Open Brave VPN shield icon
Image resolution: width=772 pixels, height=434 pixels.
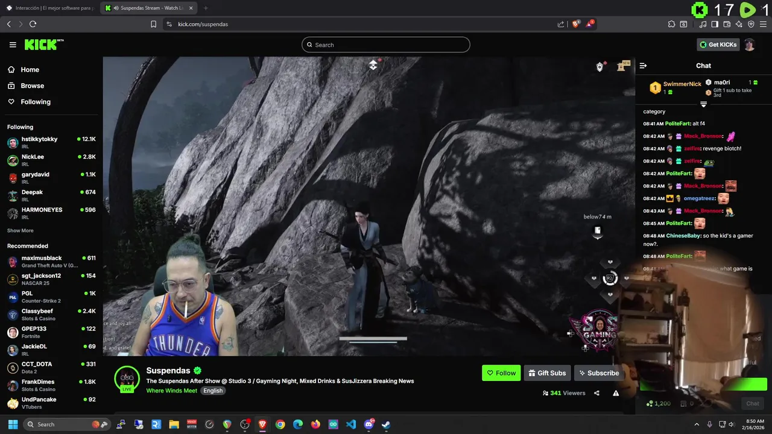tap(751, 24)
